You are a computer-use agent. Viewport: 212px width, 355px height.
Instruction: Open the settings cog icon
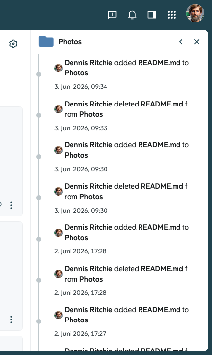13,44
